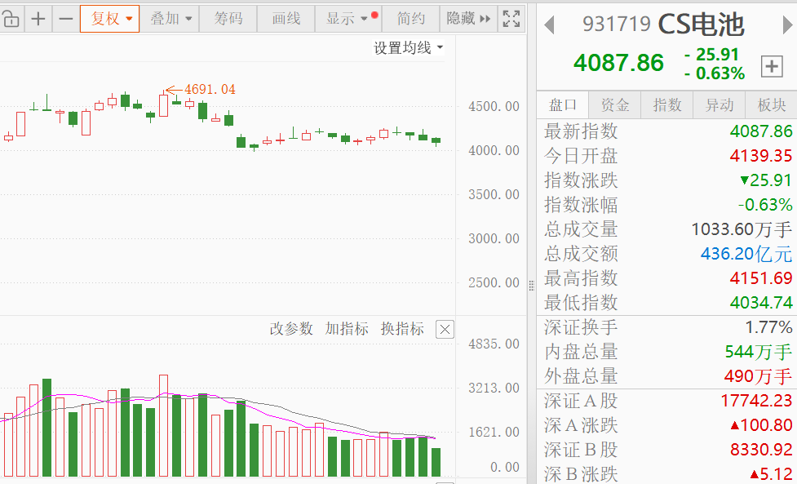Click the 内盘总量 value 544万手
The height and width of the screenshot is (484, 797).
click(759, 352)
